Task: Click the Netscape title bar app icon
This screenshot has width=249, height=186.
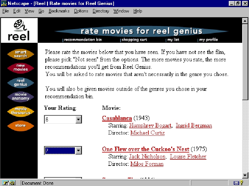Action: 4,3
